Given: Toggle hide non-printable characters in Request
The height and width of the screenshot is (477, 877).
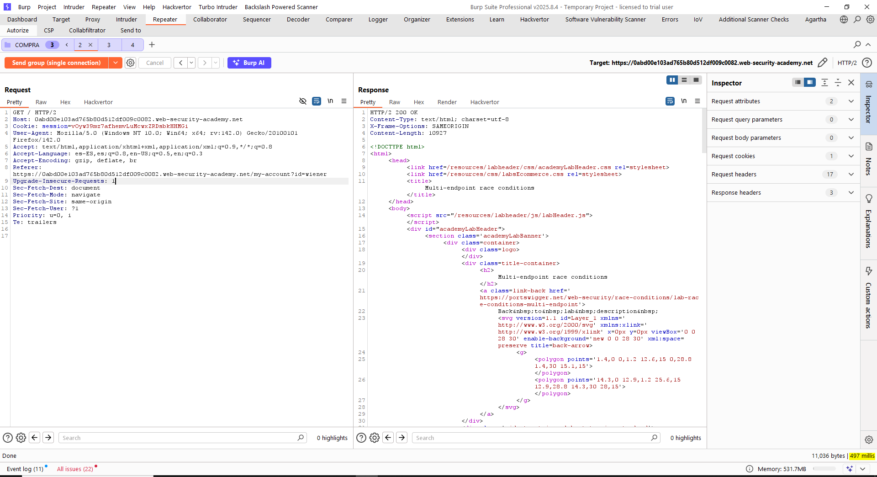Looking at the screenshot, I should [x=302, y=101].
